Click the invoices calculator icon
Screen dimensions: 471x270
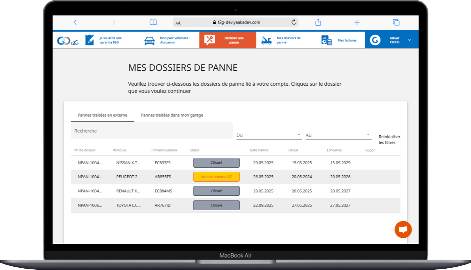pyautogui.click(x=326, y=40)
